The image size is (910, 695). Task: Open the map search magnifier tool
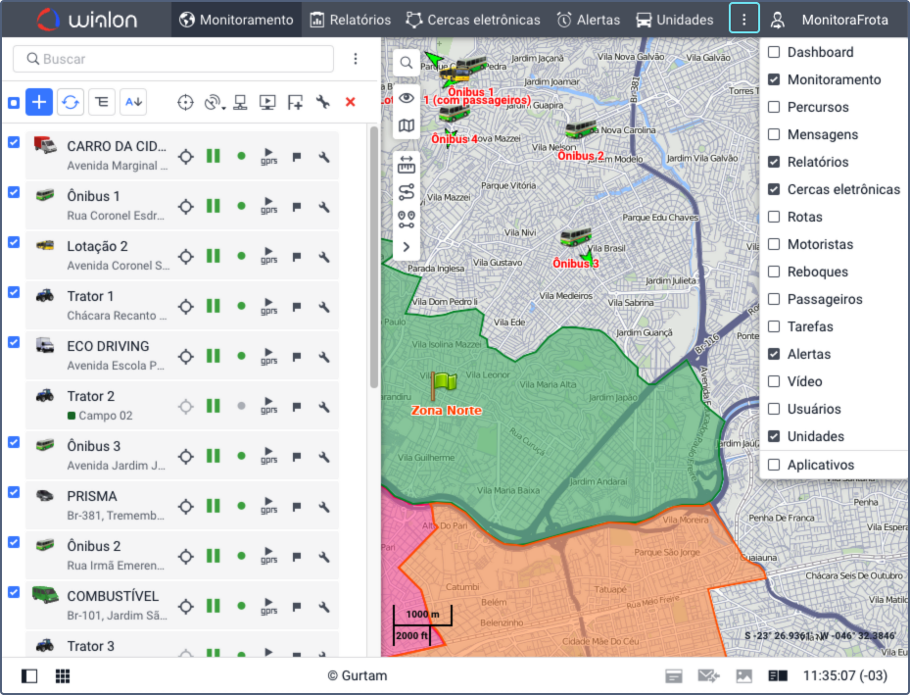[407, 63]
